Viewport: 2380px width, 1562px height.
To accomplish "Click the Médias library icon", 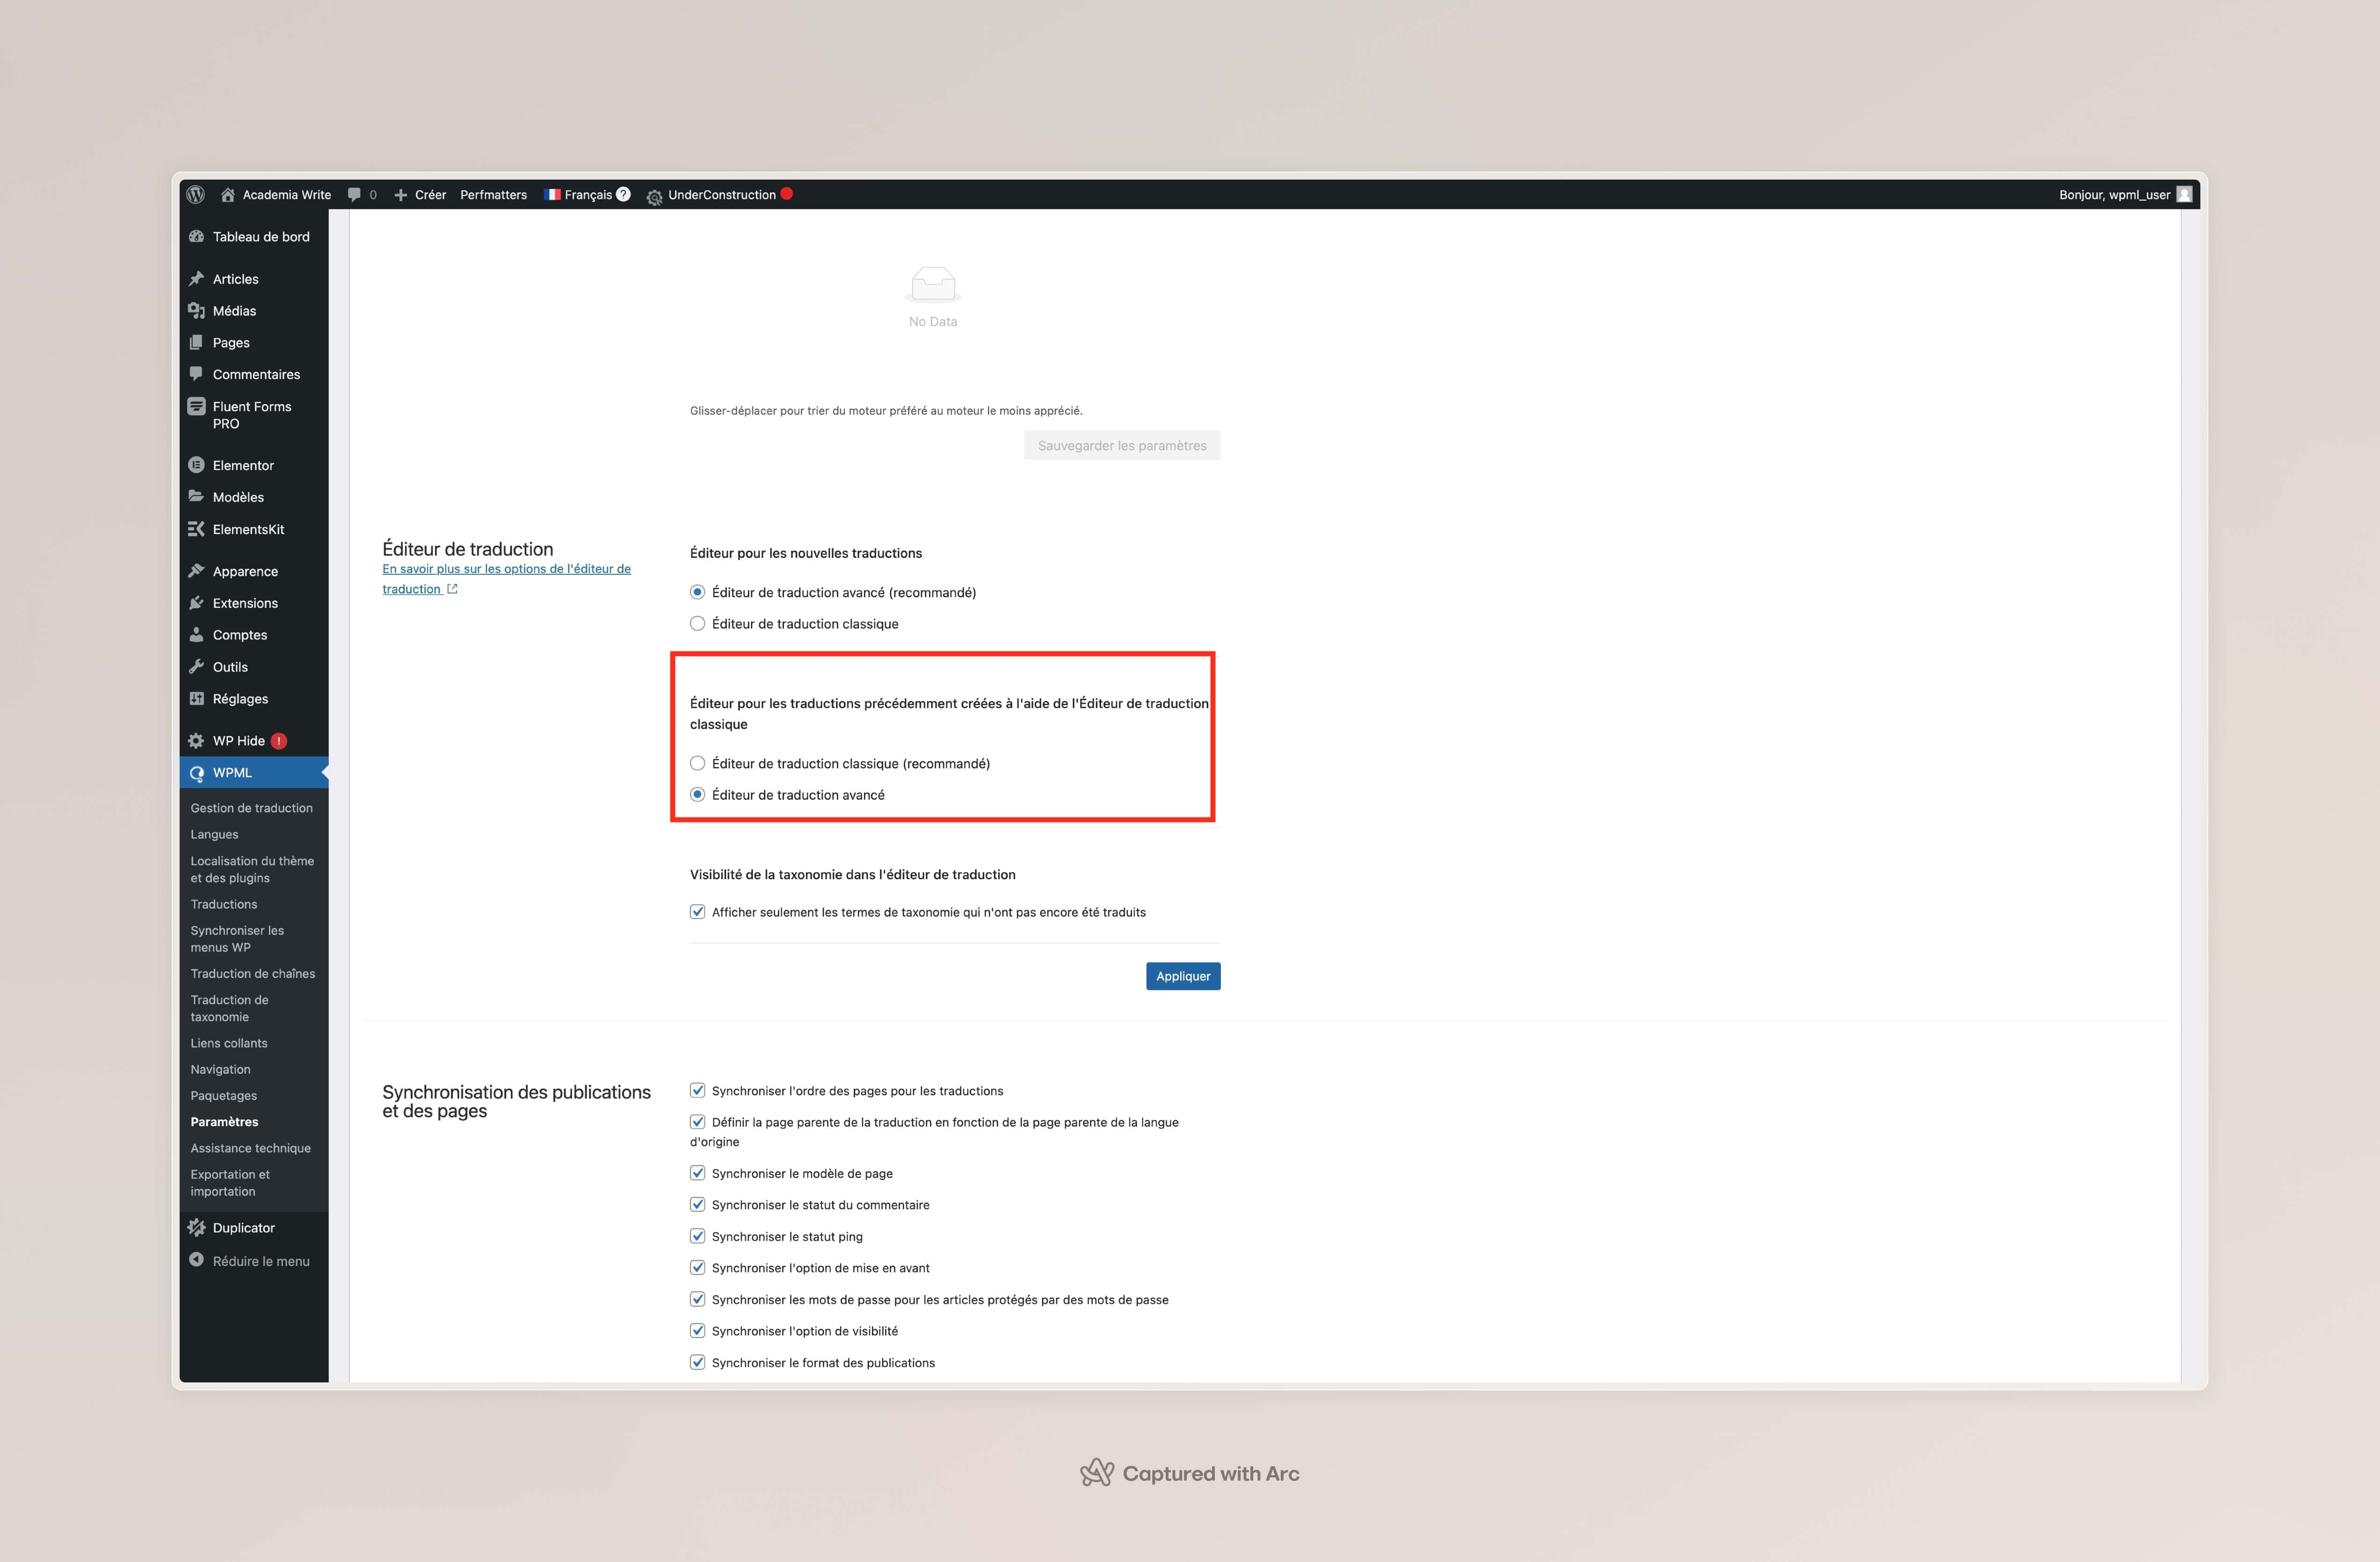I will (197, 310).
